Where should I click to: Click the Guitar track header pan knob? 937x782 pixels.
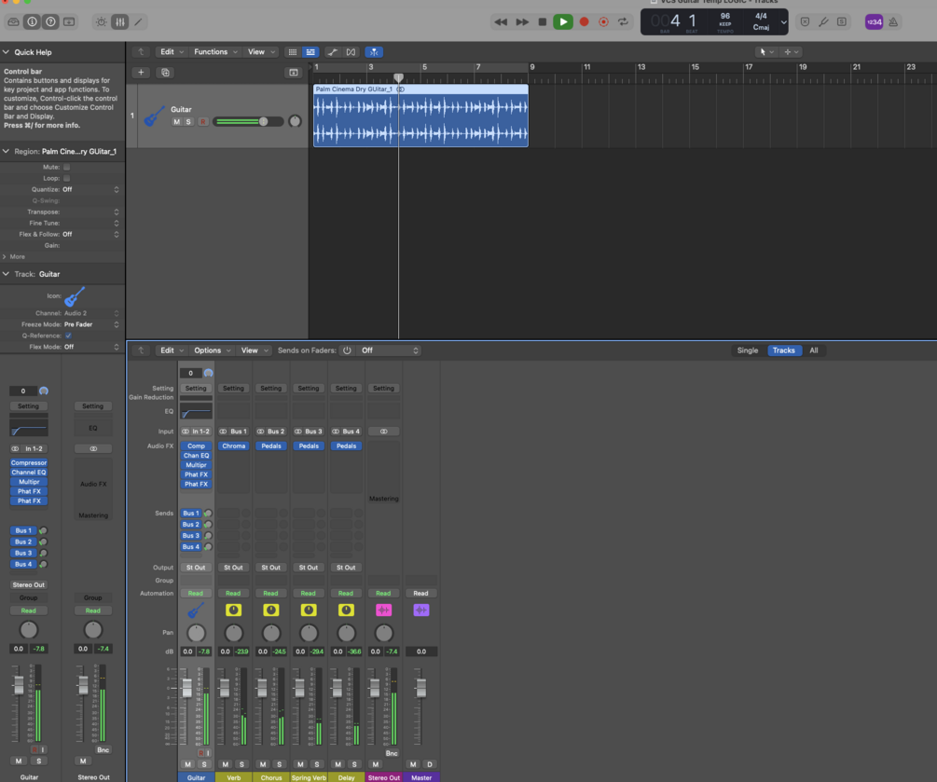(295, 121)
